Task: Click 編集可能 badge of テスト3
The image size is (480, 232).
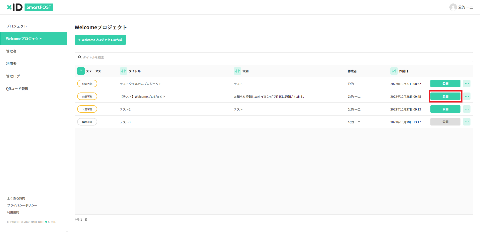Action: click(87, 122)
